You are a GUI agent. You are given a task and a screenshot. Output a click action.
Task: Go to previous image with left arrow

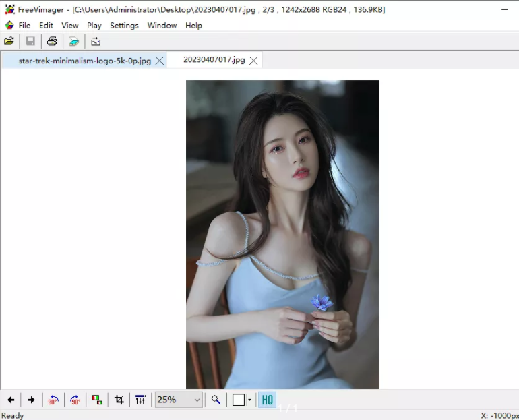[11, 400]
